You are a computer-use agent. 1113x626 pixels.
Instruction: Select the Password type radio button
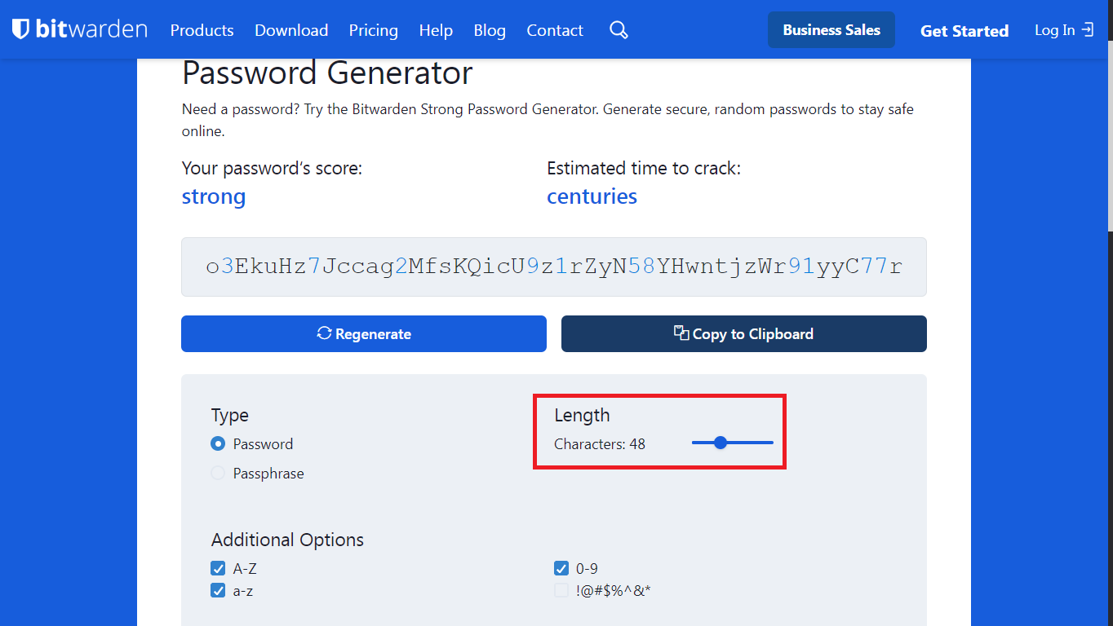point(218,444)
